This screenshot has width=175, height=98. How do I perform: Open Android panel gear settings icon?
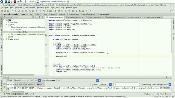pos(167,77)
